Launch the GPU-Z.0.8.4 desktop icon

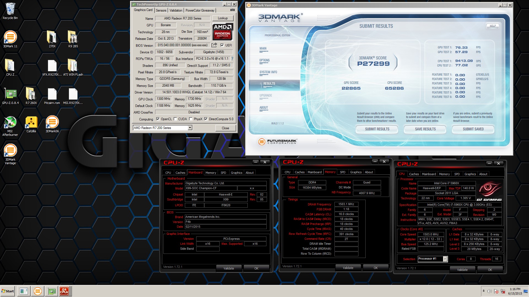(10, 96)
